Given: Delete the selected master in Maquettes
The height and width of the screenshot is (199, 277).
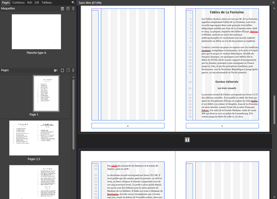Looking at the screenshot, I should tap(73, 8).
